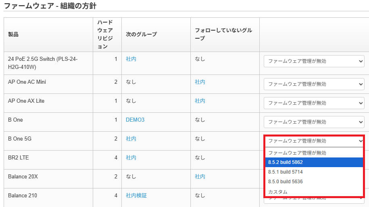This screenshot has height=207, width=369.
Task: Choose 8.5.1 build 5714 from list
Action: [314, 172]
